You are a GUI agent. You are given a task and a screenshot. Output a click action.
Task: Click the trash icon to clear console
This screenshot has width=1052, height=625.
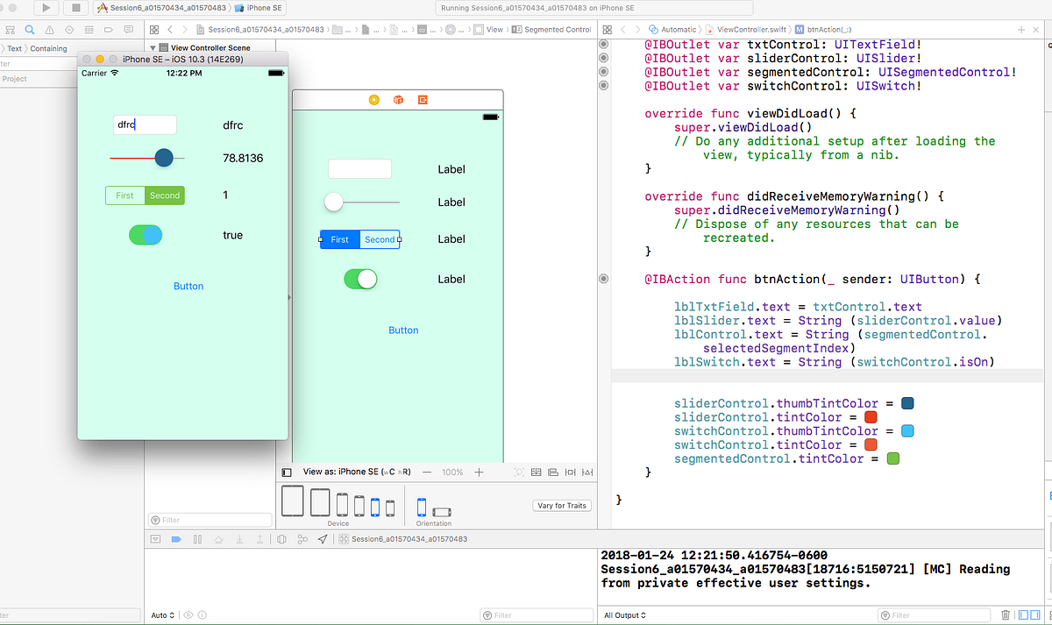(x=1006, y=615)
